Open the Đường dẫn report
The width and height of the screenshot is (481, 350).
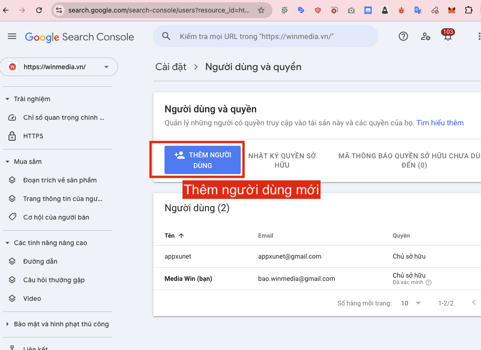pos(40,261)
